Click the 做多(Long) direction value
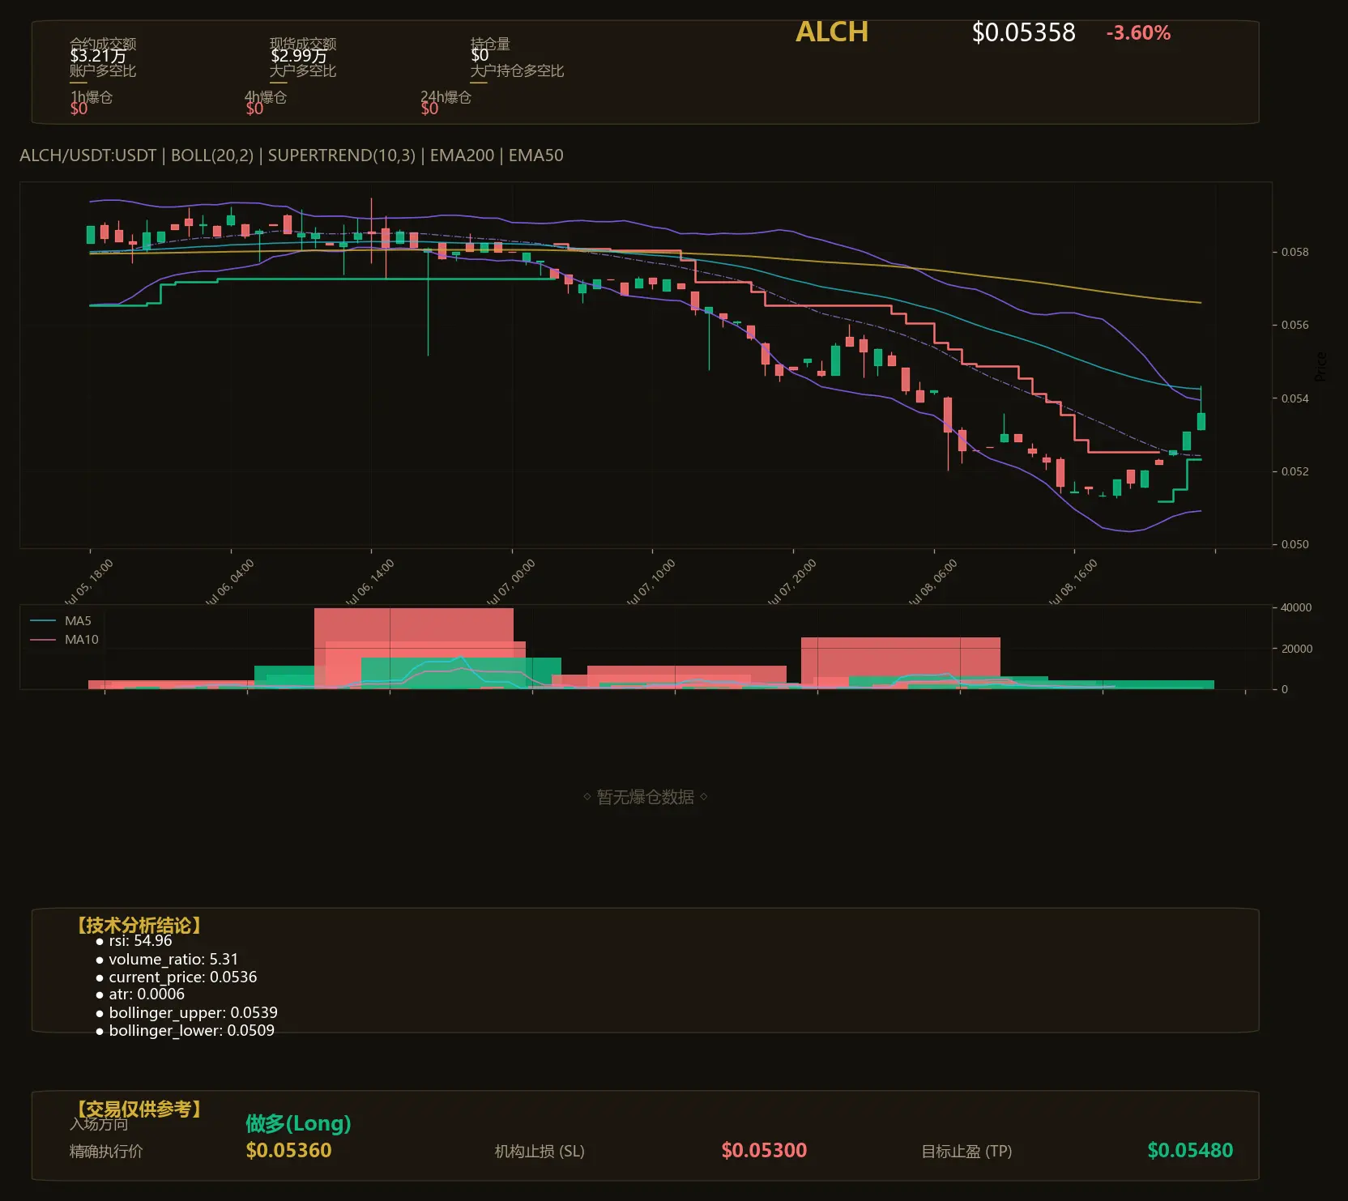The height and width of the screenshot is (1201, 1348). 298,1124
